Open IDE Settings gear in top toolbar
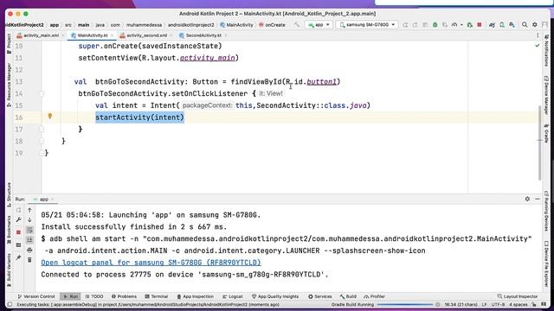The width and height of the screenshot is (554, 311). tap(535, 25)
